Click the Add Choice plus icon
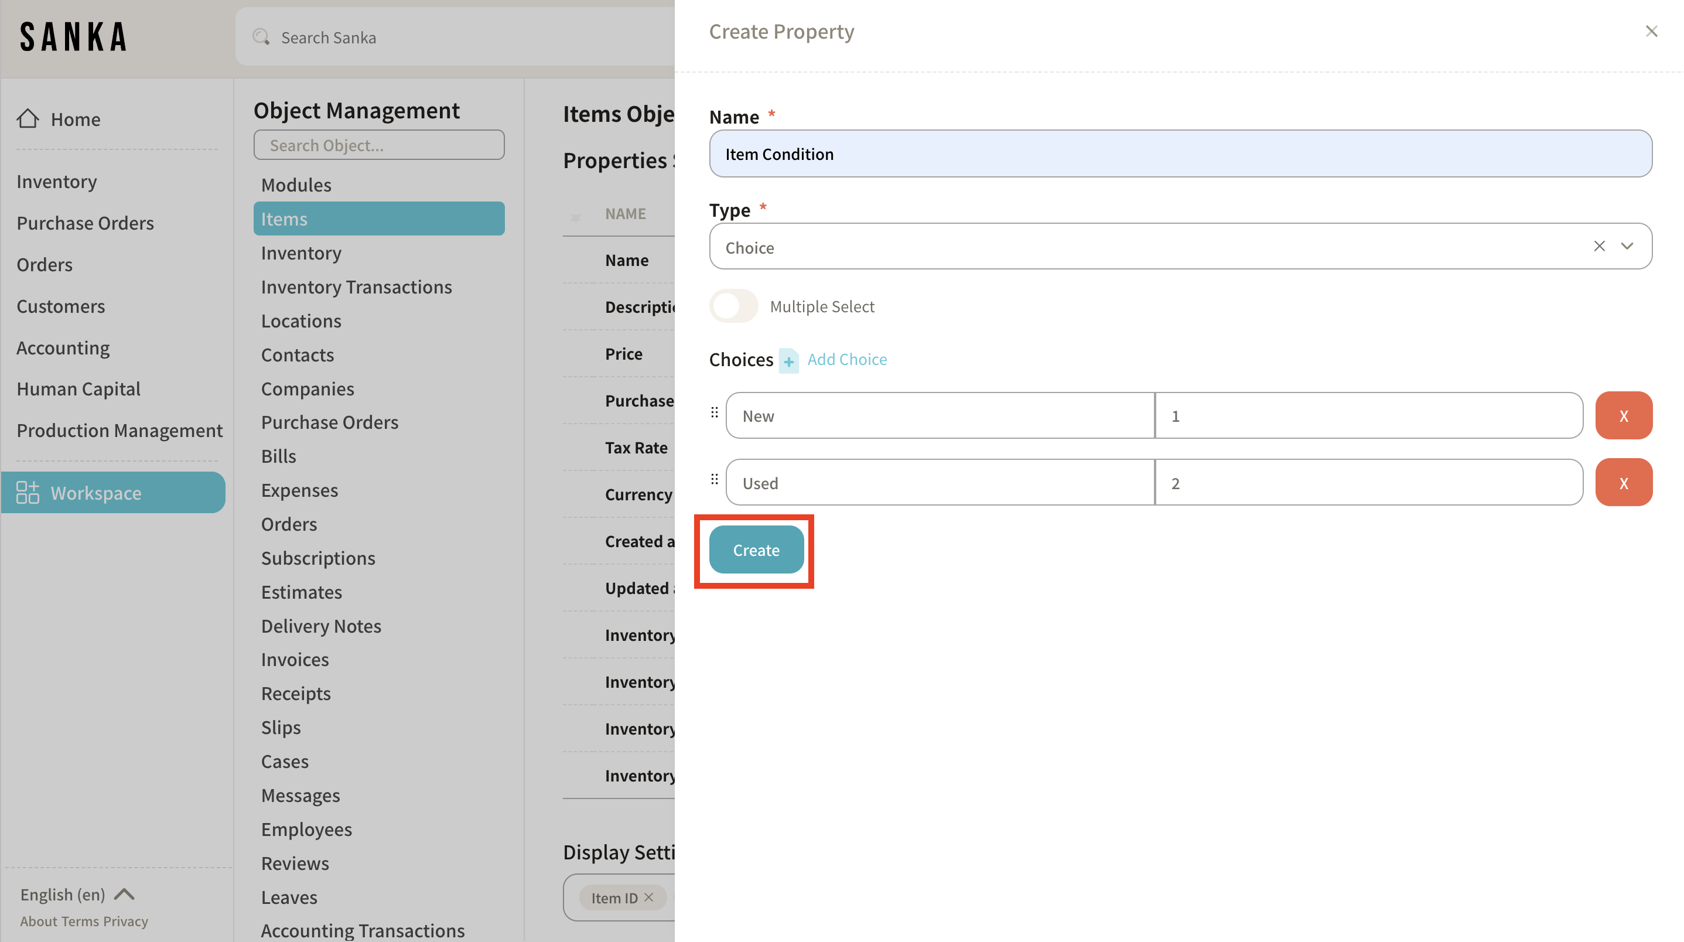This screenshot has height=942, width=1684. [788, 361]
